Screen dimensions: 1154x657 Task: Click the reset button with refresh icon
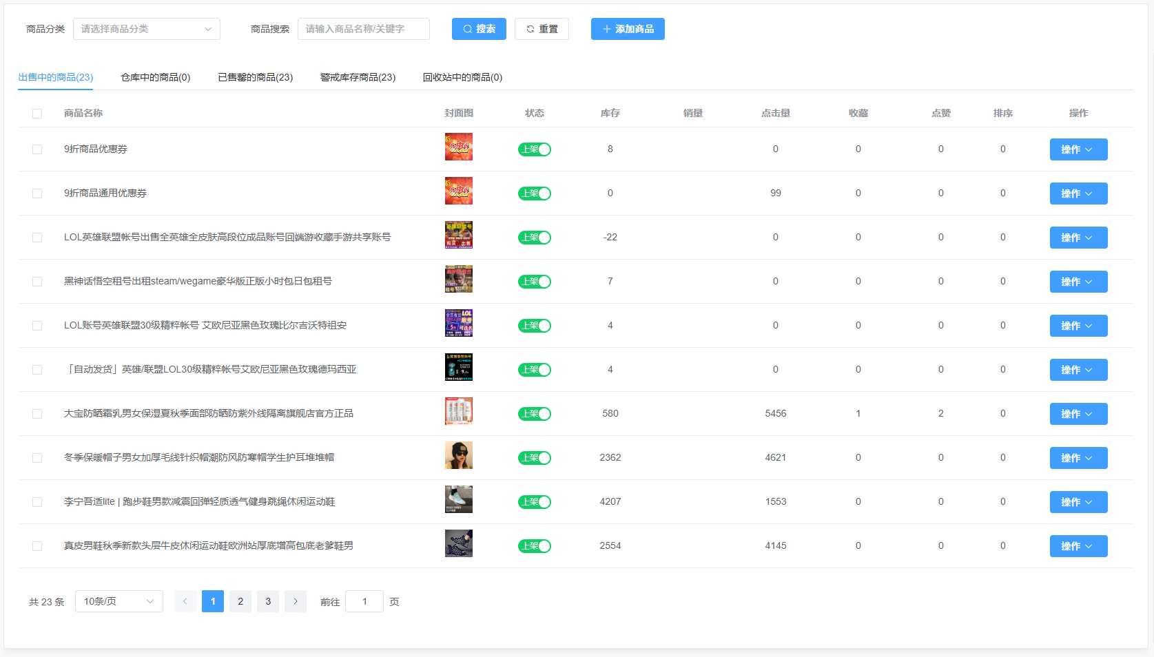(542, 29)
